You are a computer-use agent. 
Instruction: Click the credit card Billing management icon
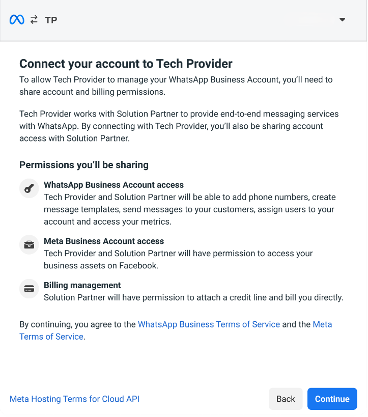29,289
